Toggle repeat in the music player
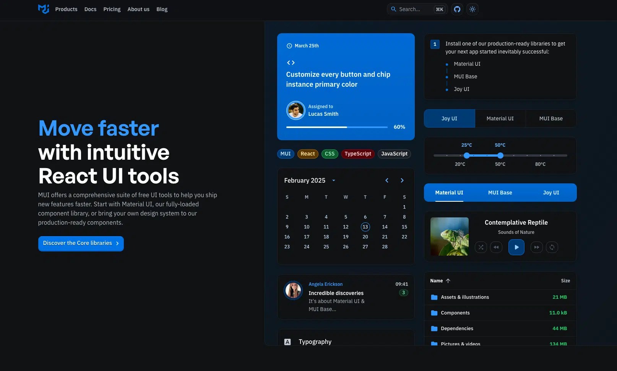 (552, 247)
